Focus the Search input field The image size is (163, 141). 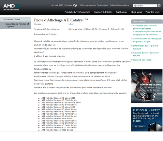tap(145, 6)
